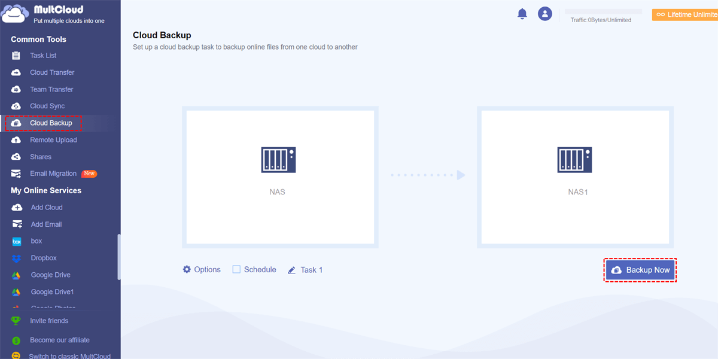The height and width of the screenshot is (359, 718).
Task: Open Google Drive1 account
Action: [53, 292]
